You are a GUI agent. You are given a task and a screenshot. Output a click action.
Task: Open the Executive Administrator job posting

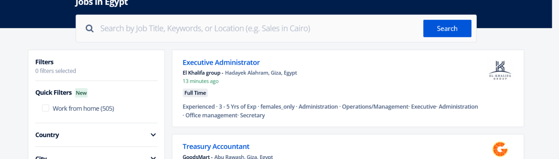221,62
